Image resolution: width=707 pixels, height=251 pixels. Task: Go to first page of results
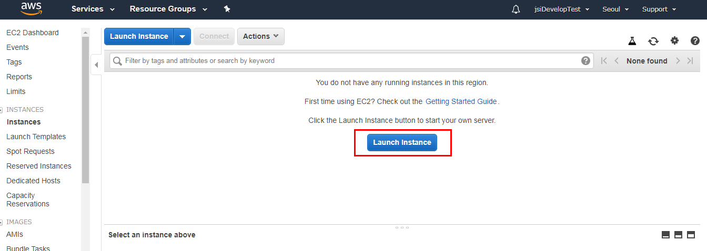point(604,61)
